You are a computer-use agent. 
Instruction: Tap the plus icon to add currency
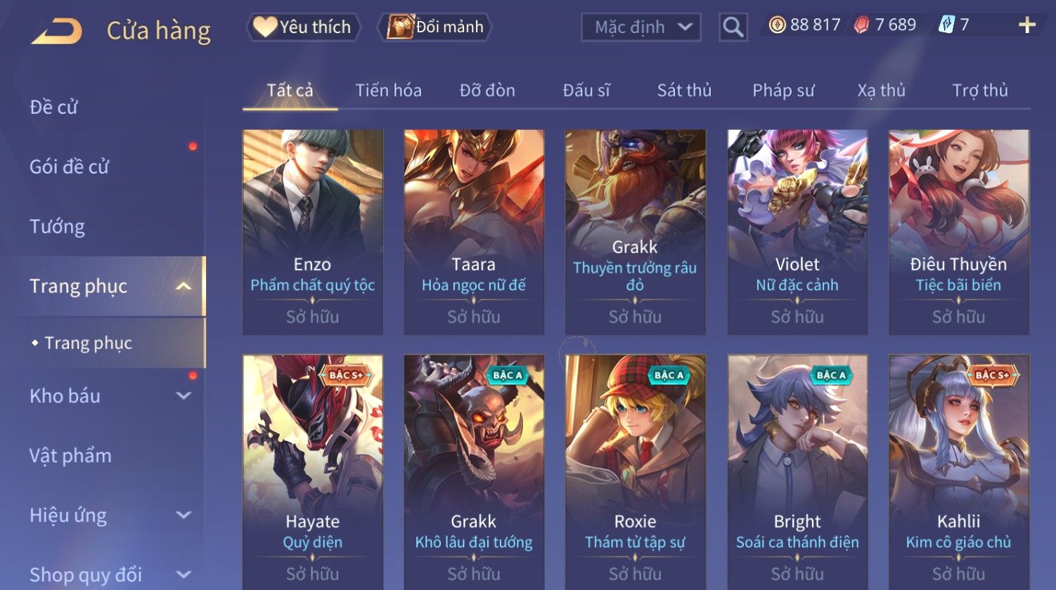click(1027, 25)
